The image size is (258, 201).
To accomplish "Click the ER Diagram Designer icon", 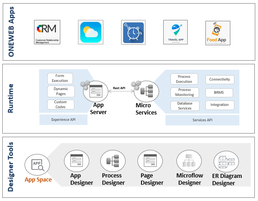I will coord(226,162).
